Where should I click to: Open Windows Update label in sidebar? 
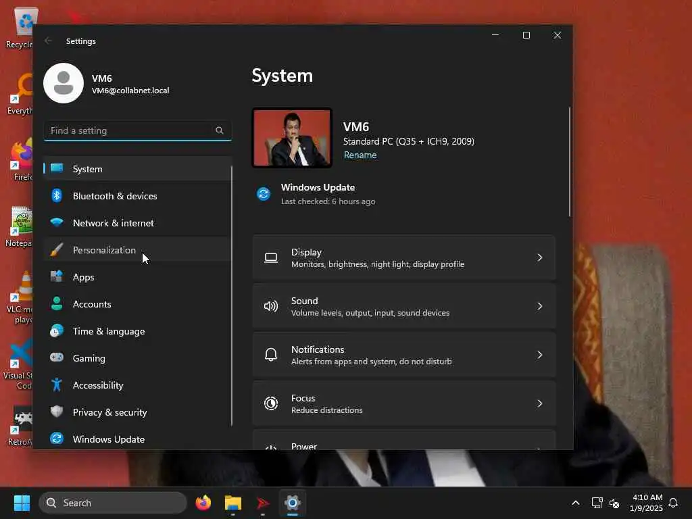tap(109, 439)
